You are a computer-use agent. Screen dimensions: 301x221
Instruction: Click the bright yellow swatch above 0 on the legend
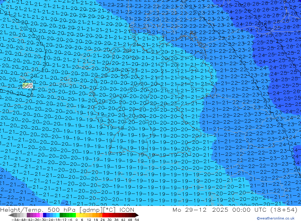pos(78,215)
